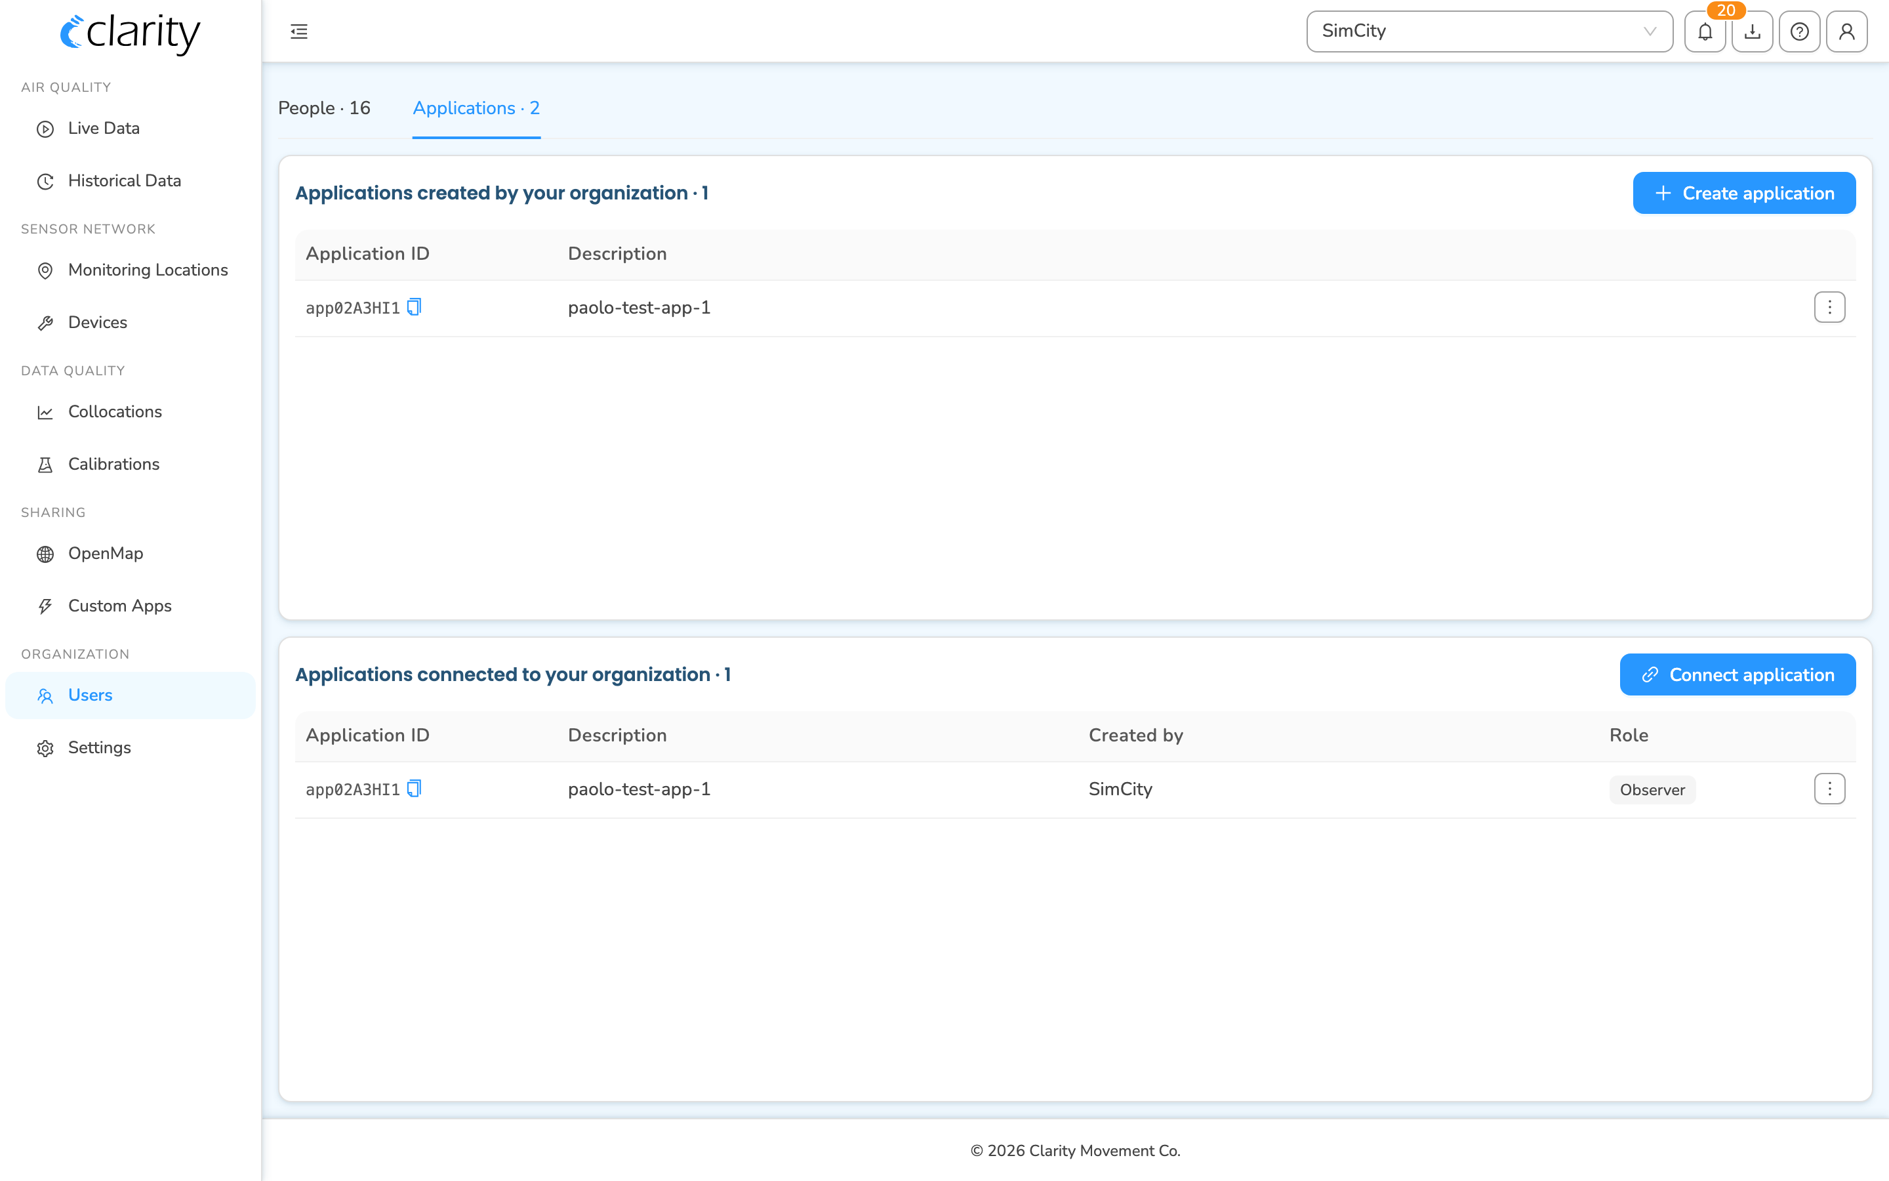The height and width of the screenshot is (1181, 1889).
Task: Open the Collocations page
Action: tap(131, 411)
